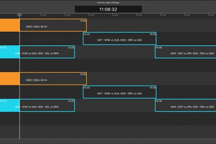Select the upper SW01 200m IM W~ recording block
Viewport: 216px width, 144px height.
pyautogui.click(x=43, y=25)
